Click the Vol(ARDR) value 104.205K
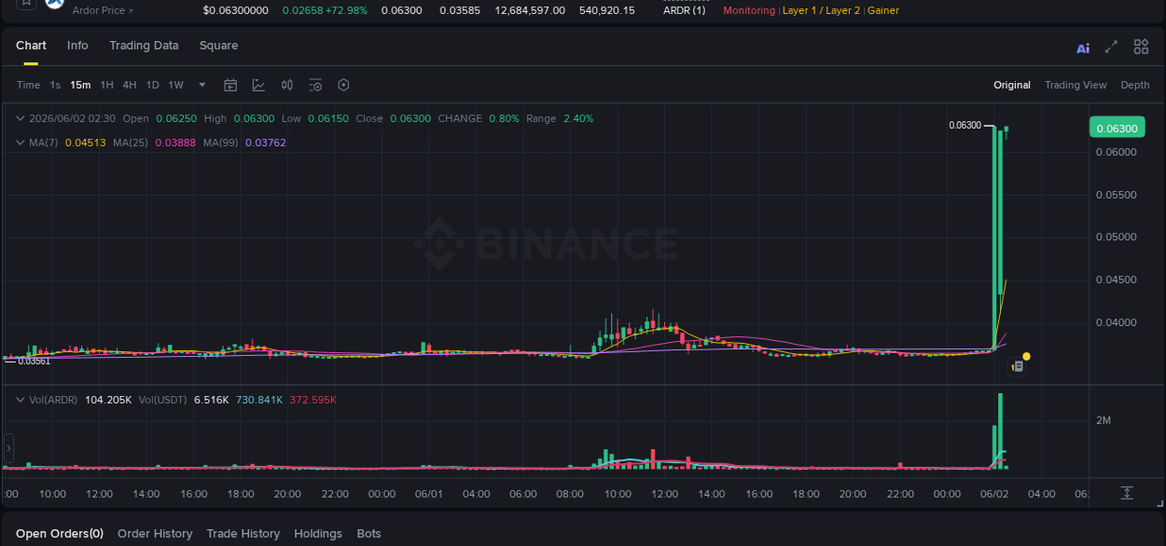 coord(108,400)
